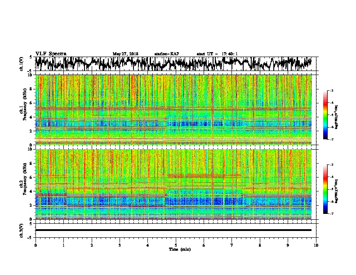Click the ch.3 flat black signal line
This screenshot has width=356, height=275.
coord(174,230)
